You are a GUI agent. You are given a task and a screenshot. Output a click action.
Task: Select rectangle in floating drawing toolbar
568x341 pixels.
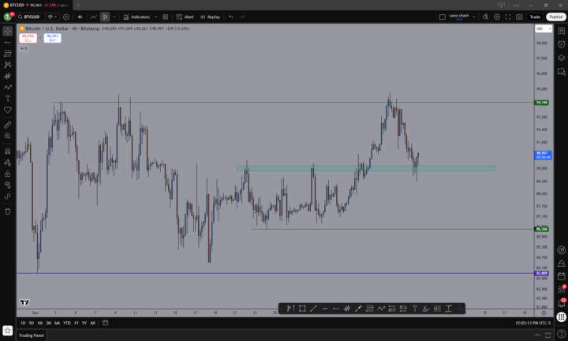point(302,309)
